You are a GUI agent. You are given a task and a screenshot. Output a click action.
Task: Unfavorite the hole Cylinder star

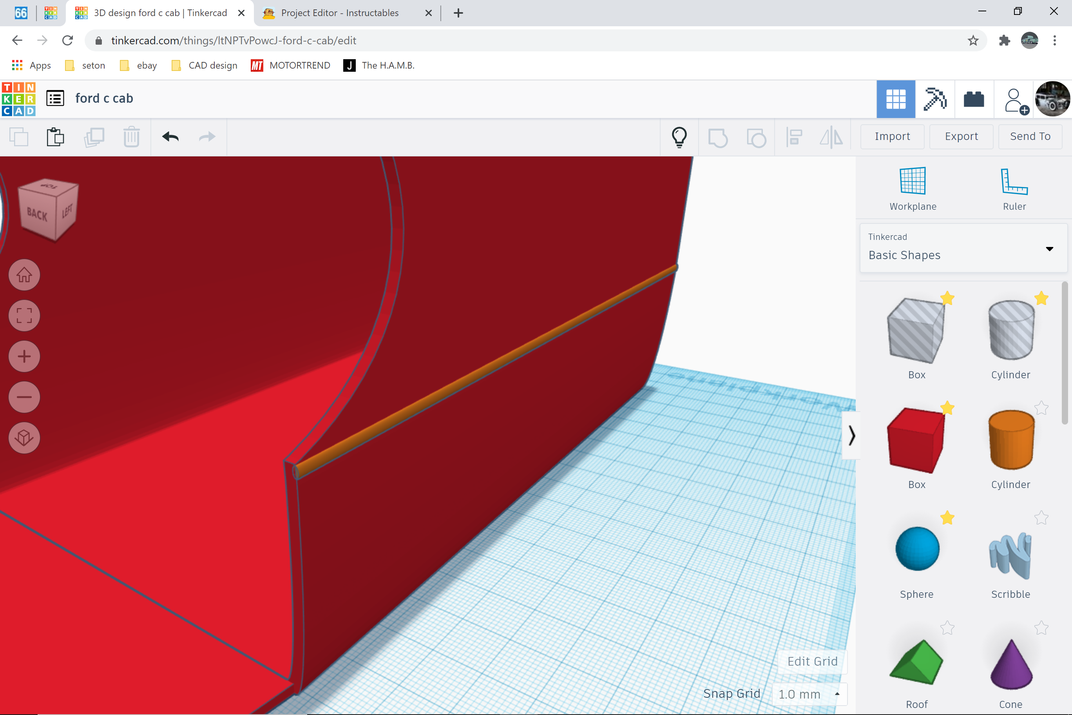[x=1041, y=298]
